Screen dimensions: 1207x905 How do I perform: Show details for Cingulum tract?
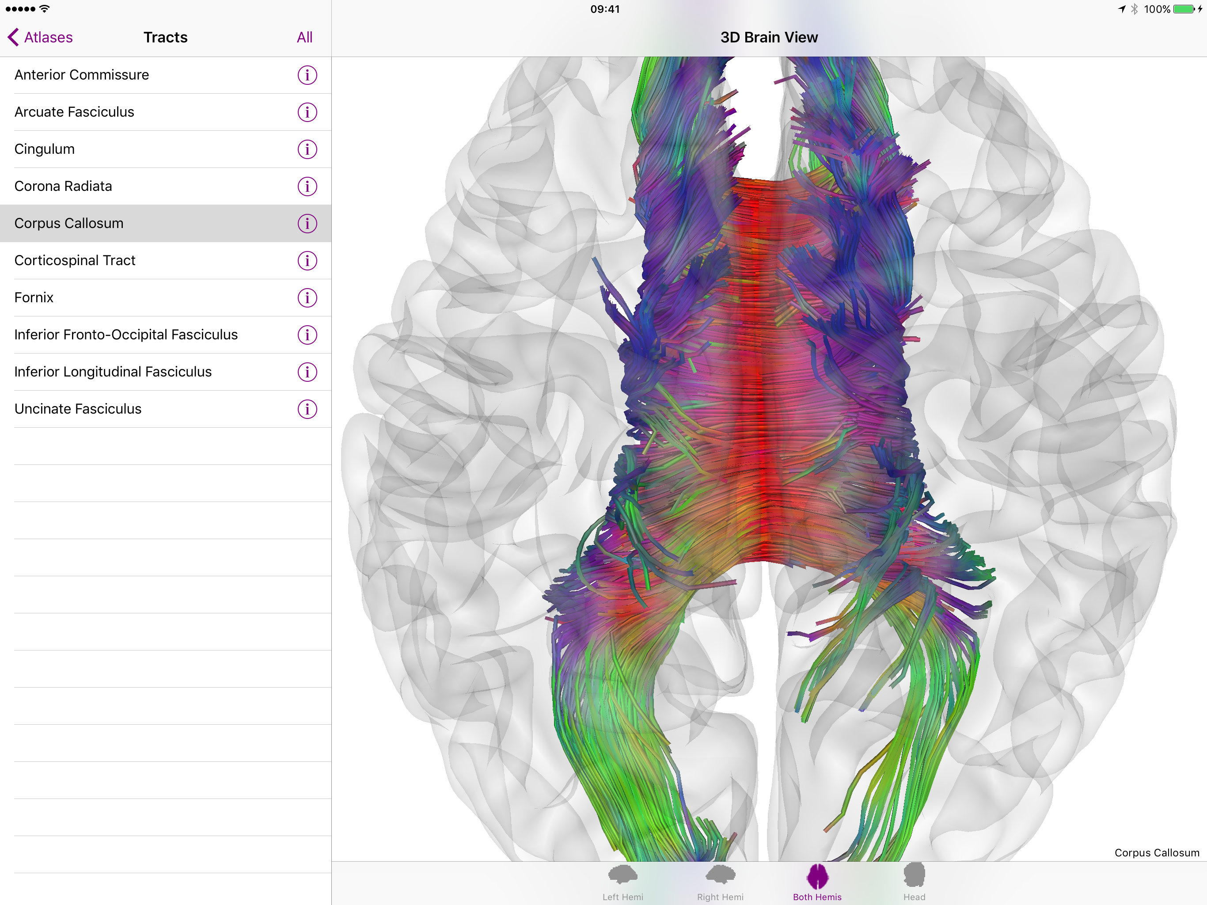(307, 149)
